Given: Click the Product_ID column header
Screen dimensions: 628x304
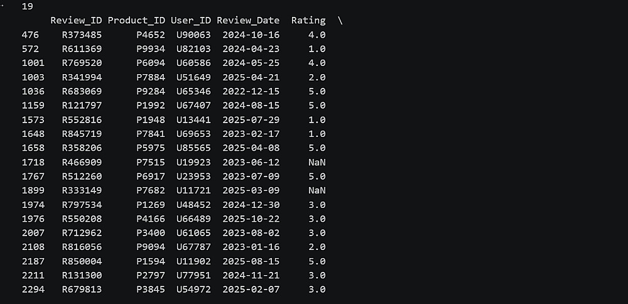Looking at the screenshot, I should coord(136,21).
